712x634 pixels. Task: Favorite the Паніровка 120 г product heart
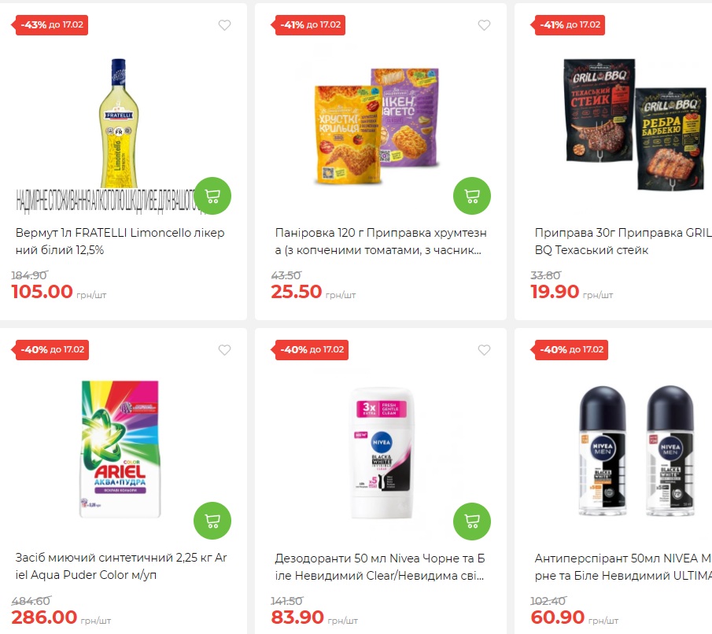pyautogui.click(x=484, y=25)
